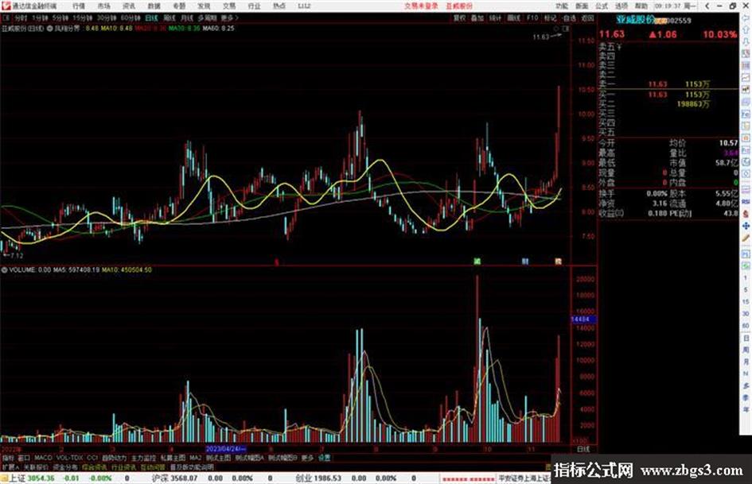Select the CCI indicator tab
This screenshot has height=484, width=752.
[92, 458]
